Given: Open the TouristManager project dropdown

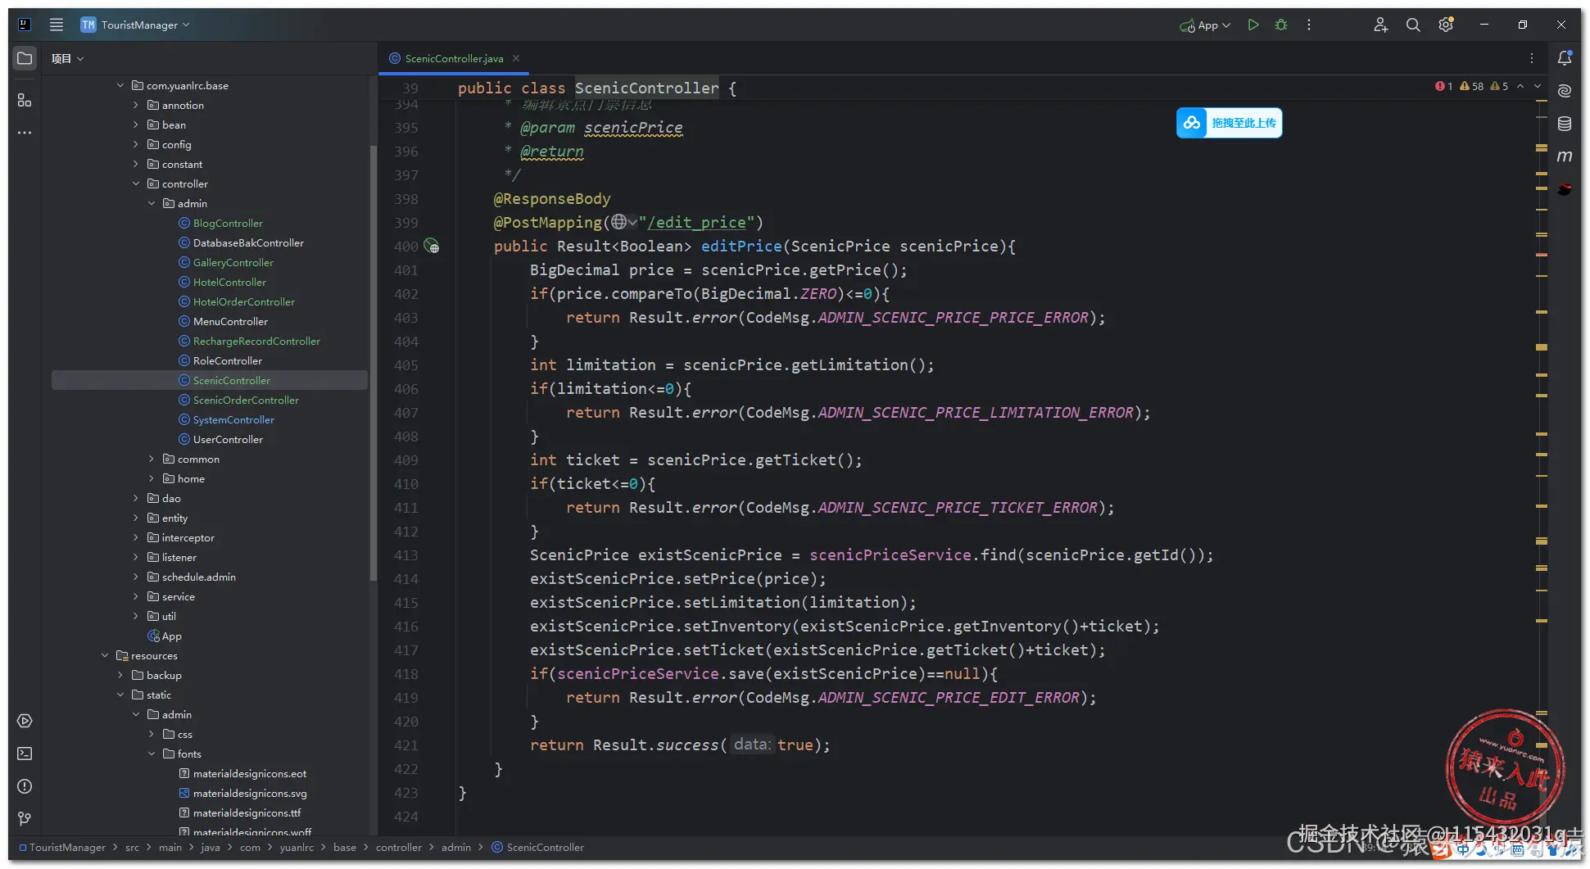Looking at the screenshot, I should click(135, 25).
